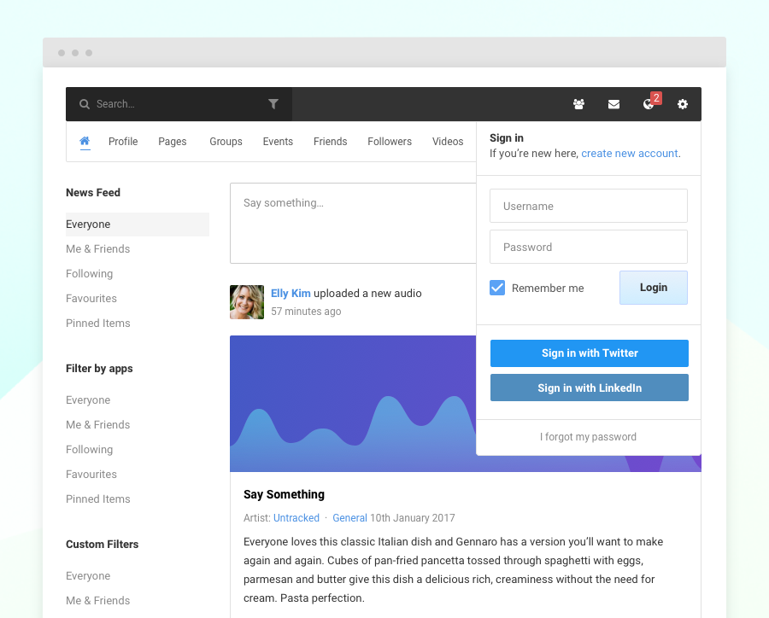
Task: Open the friends group icon in the top bar
Action: [x=578, y=104]
